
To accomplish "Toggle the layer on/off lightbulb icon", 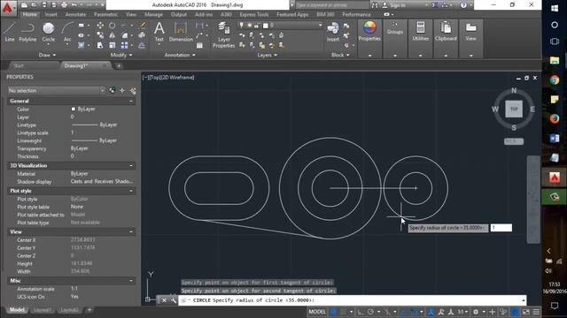I will (x=242, y=26).
